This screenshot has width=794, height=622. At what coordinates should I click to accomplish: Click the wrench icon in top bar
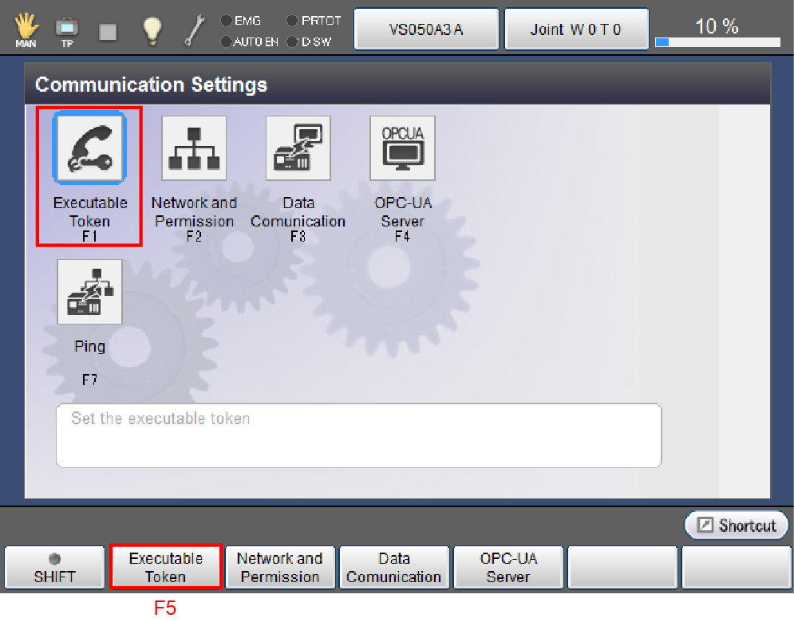coord(194,30)
